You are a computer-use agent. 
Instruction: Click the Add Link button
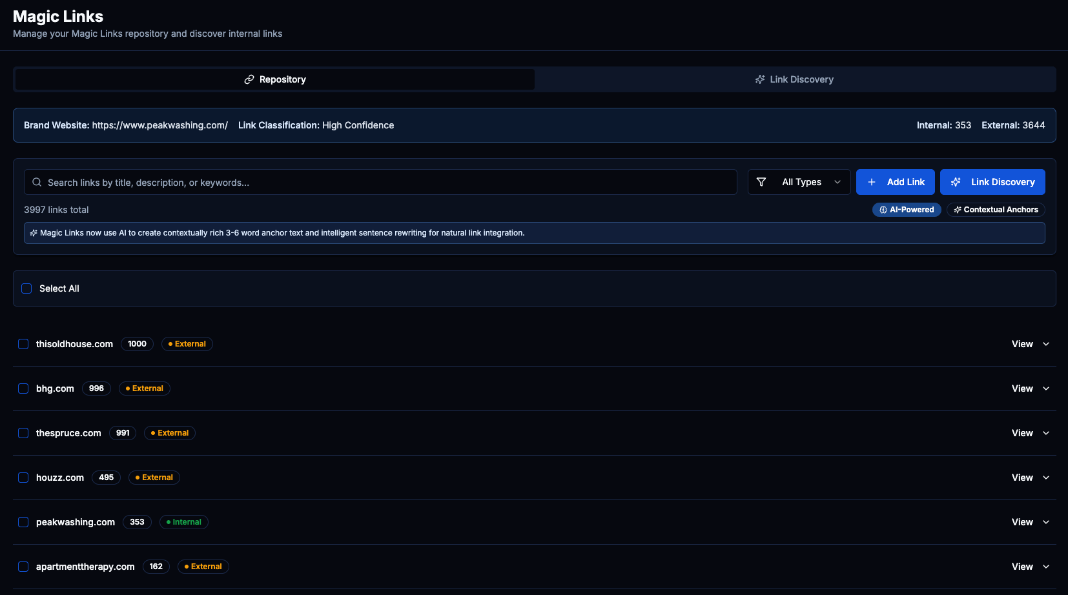point(896,182)
